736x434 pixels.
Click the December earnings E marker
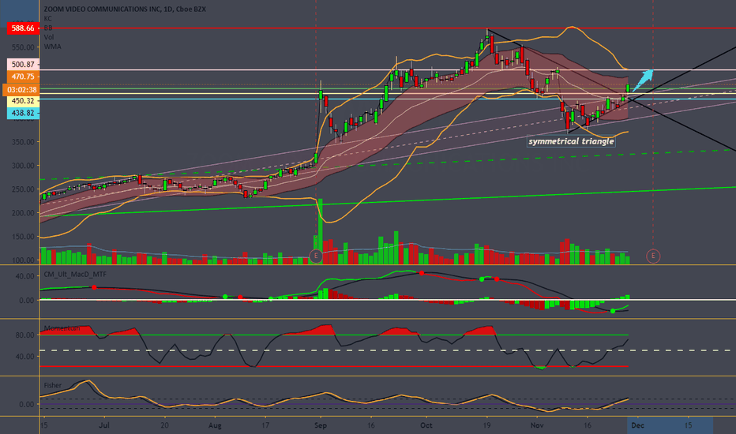653,256
